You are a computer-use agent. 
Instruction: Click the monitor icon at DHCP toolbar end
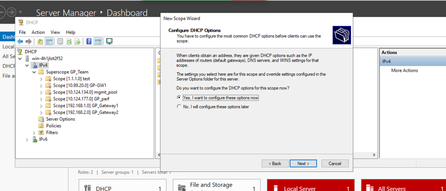point(109,42)
